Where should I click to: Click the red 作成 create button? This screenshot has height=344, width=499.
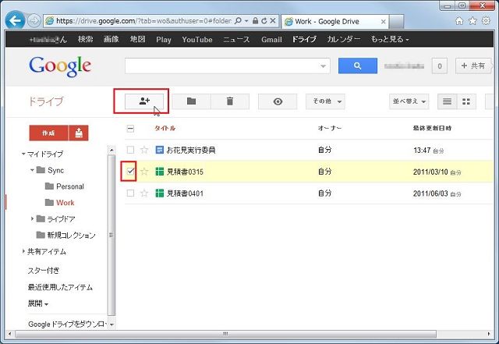coord(48,133)
